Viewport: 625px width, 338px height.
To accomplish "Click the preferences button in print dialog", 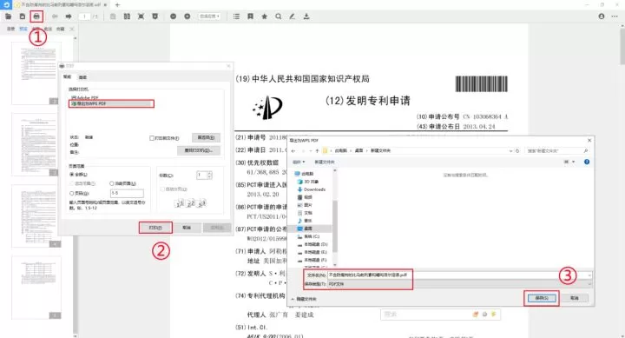I will pyautogui.click(x=206, y=137).
